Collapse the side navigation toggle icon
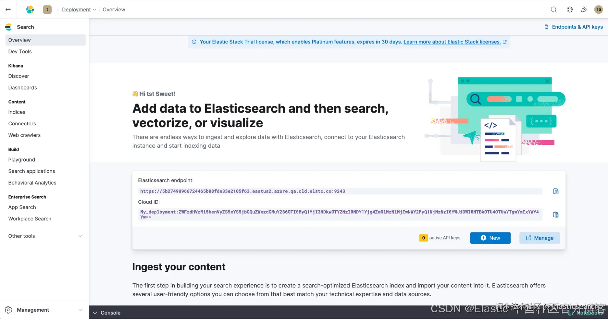Screen dimensions: 608x319 [x=8, y=10]
